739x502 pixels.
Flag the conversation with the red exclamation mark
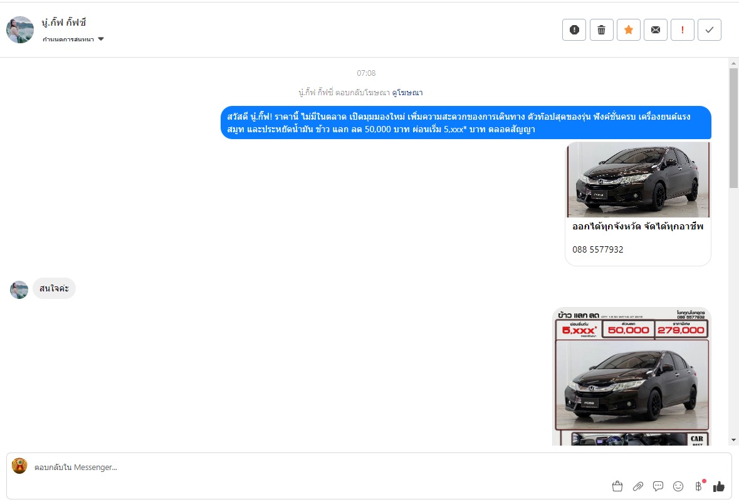(682, 30)
